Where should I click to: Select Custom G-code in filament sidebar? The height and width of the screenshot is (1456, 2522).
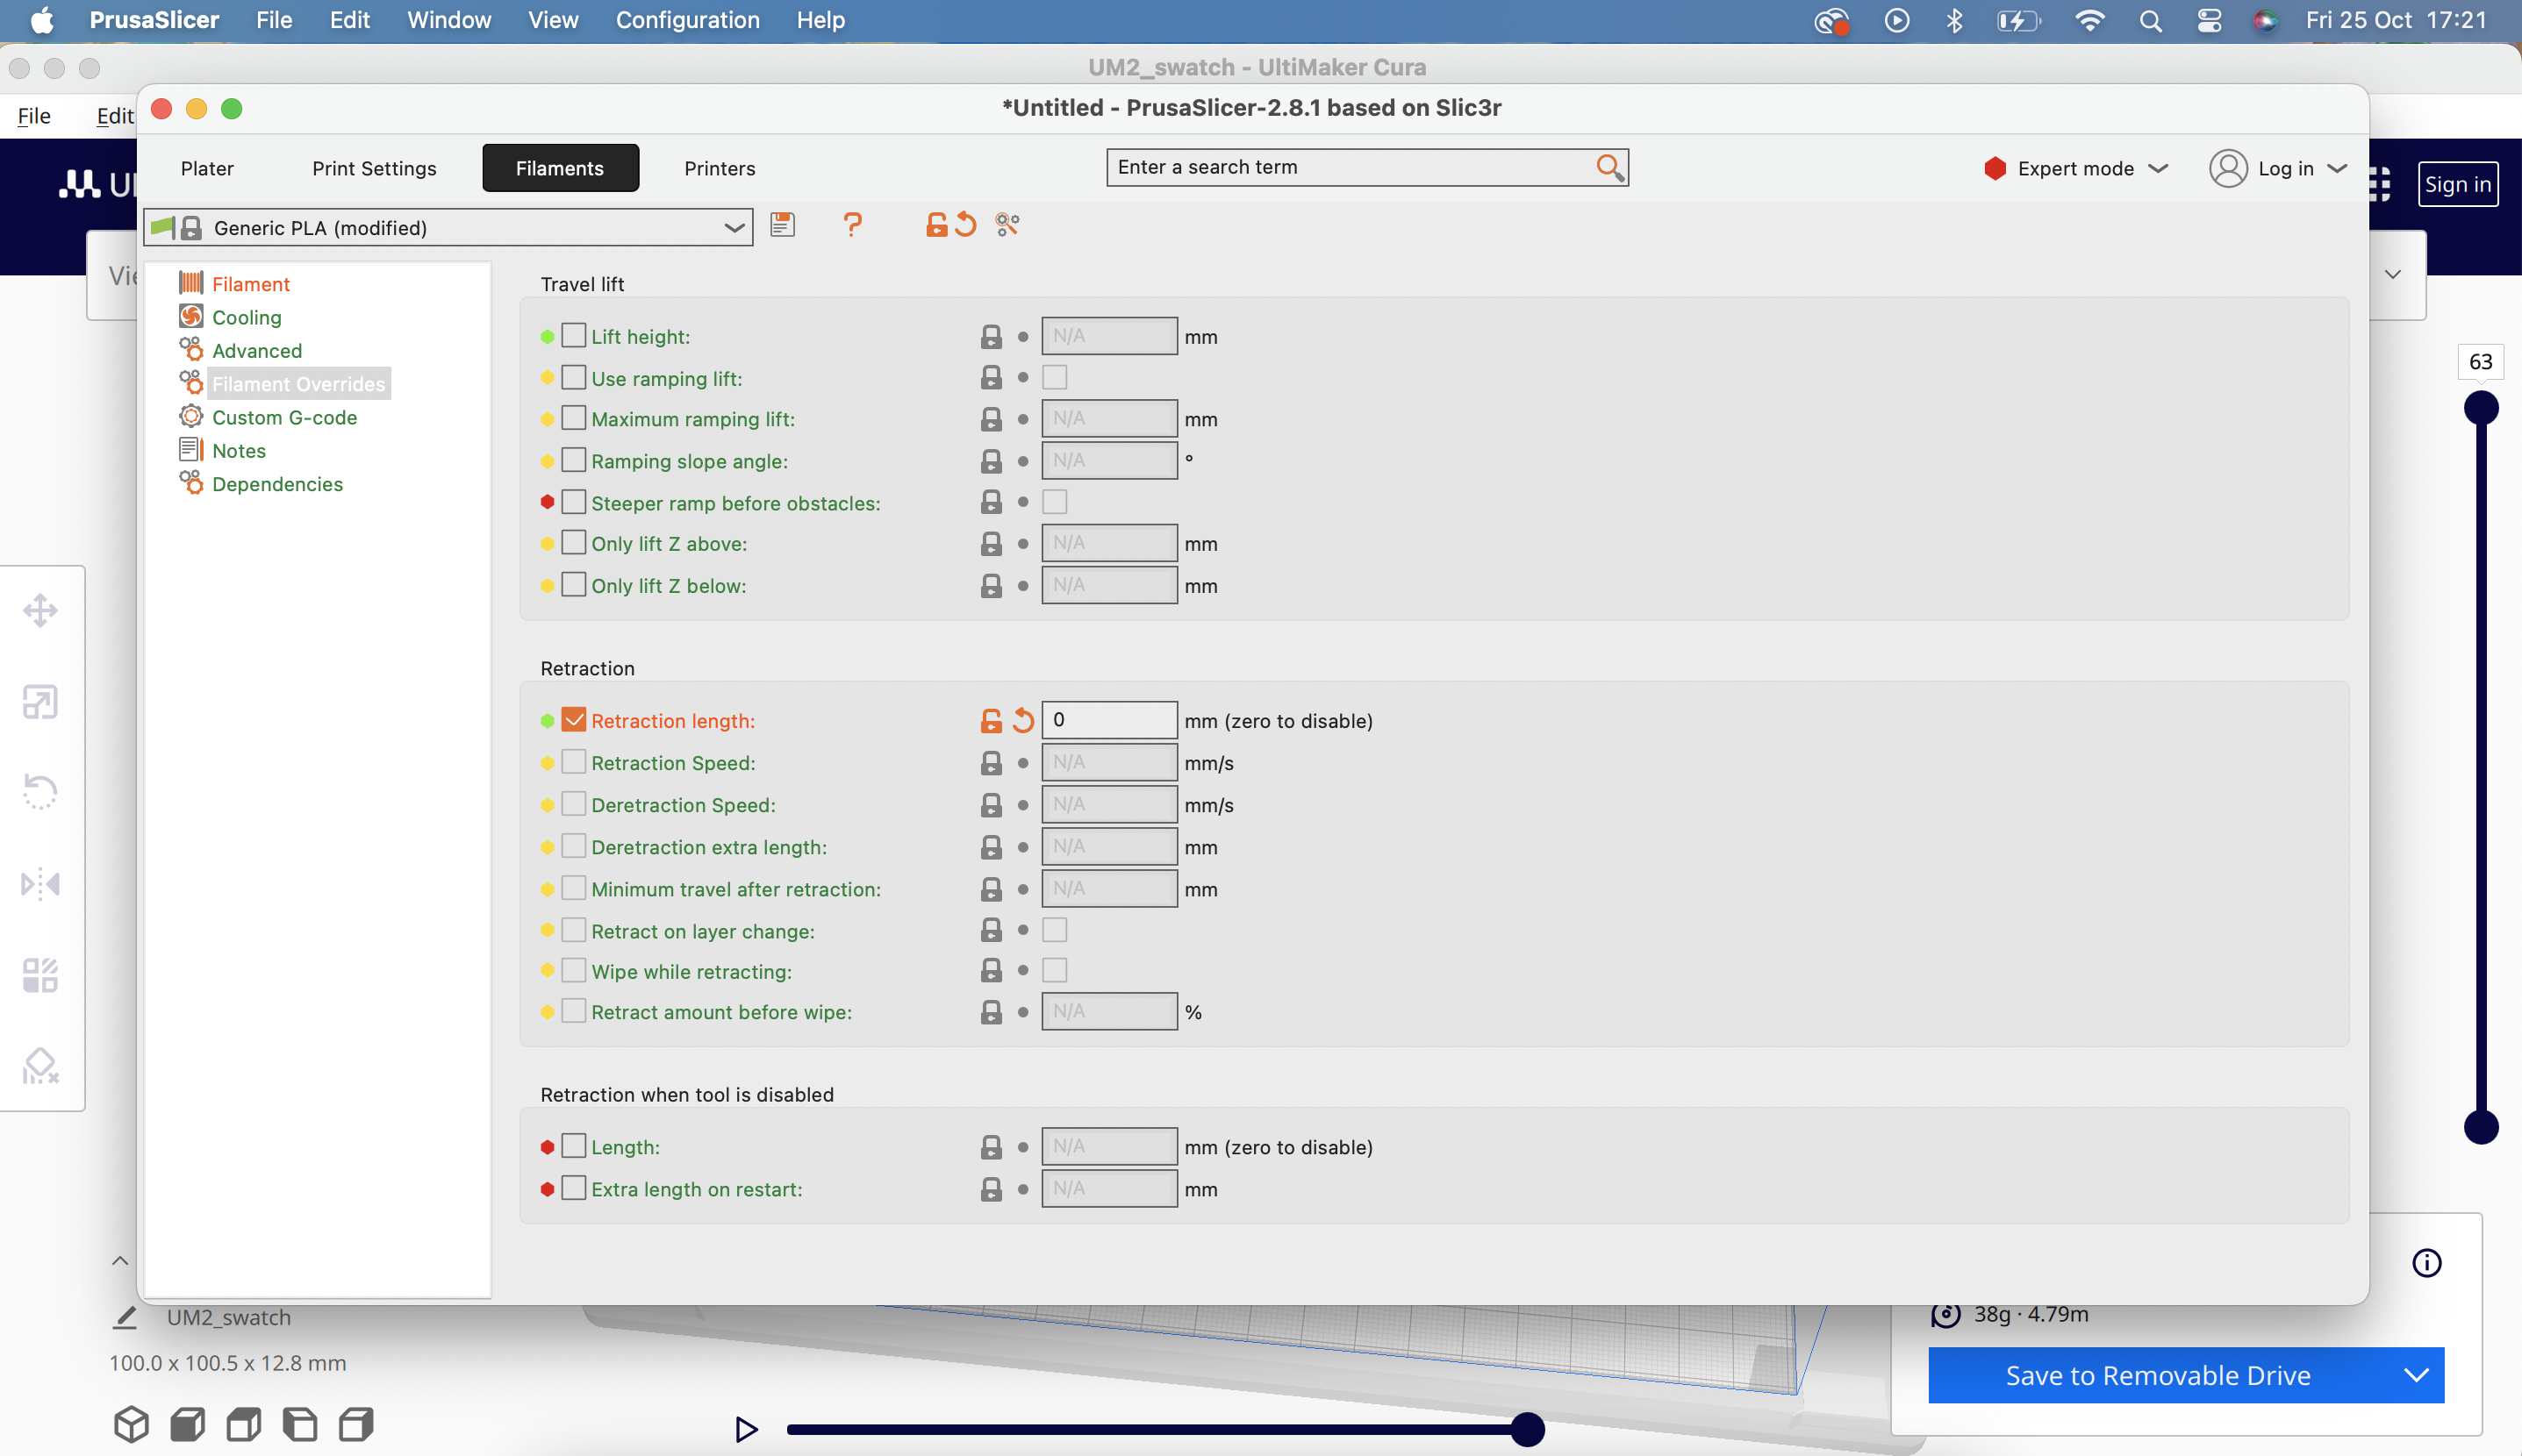pyautogui.click(x=284, y=417)
